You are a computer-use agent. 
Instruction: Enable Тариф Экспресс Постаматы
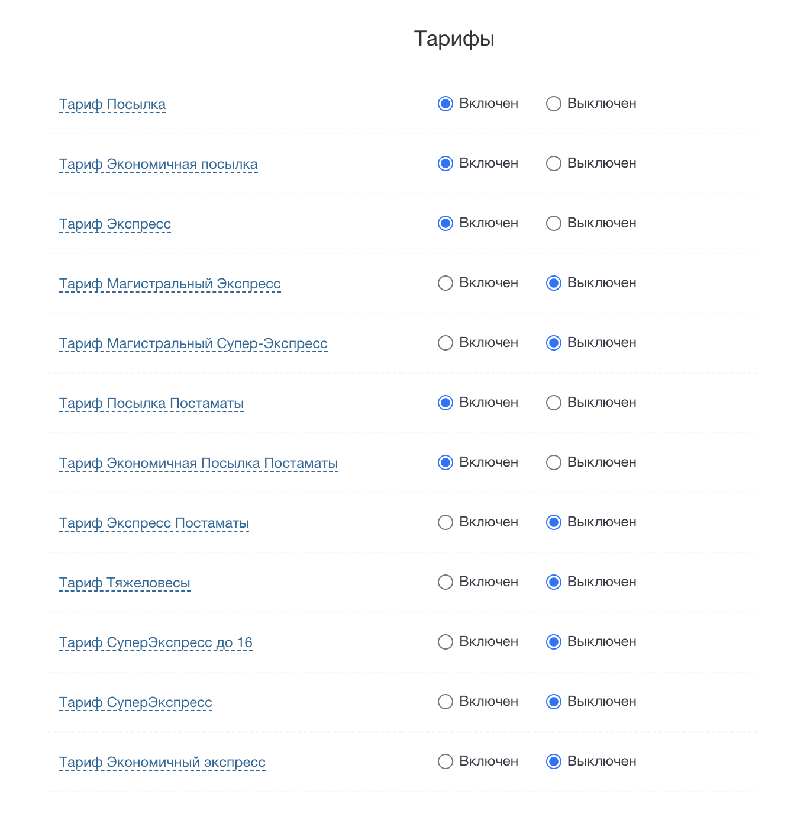click(x=446, y=523)
